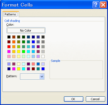The width and height of the screenshot is (108, 105).
Task: Pick the dark green swatch in top row
Action: (x=24, y=37)
